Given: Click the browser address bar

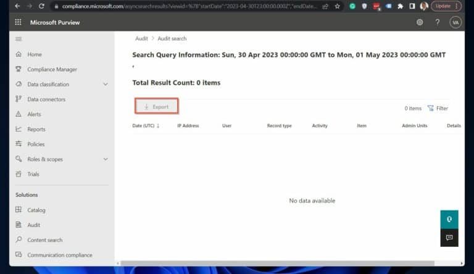Looking at the screenshot, I should point(189,6).
